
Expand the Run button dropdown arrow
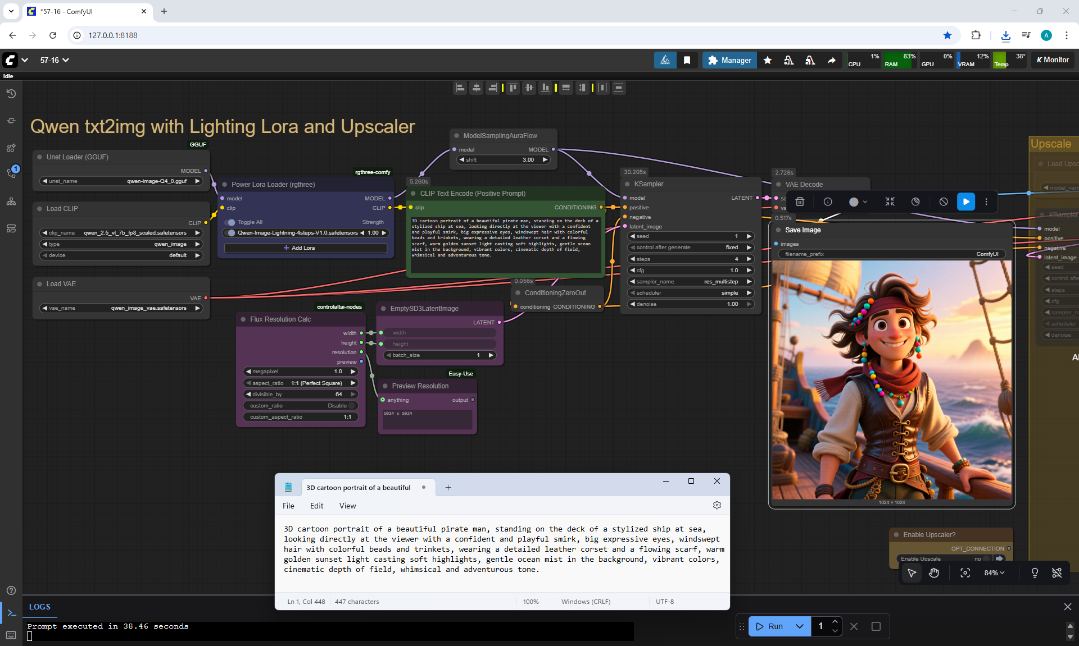(799, 626)
